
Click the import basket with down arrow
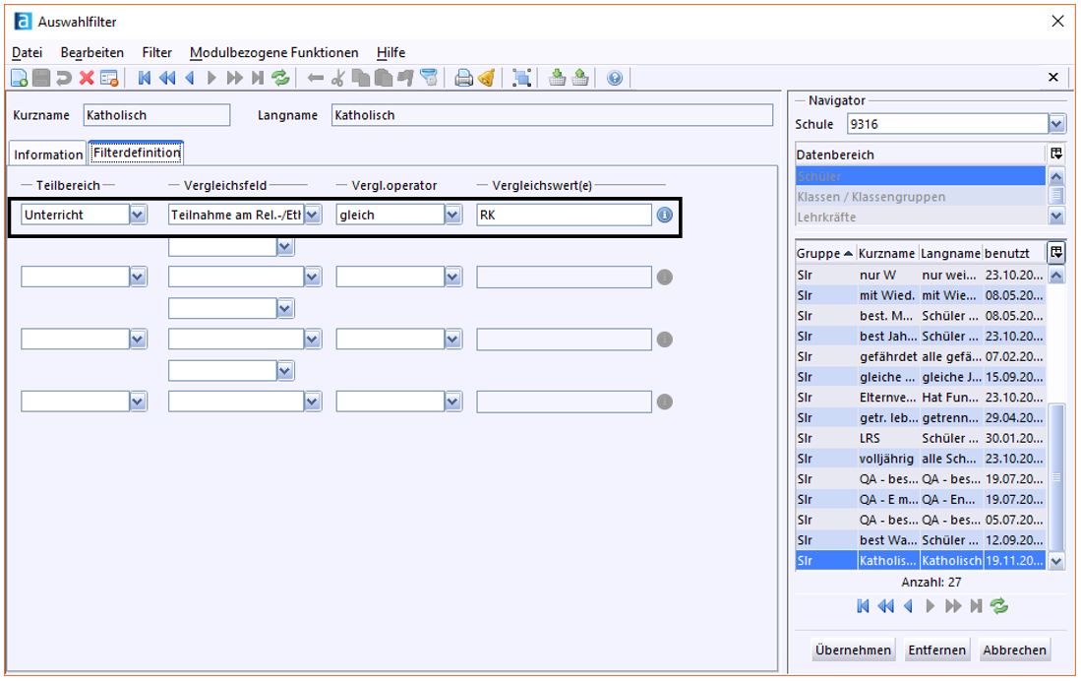[x=557, y=78]
